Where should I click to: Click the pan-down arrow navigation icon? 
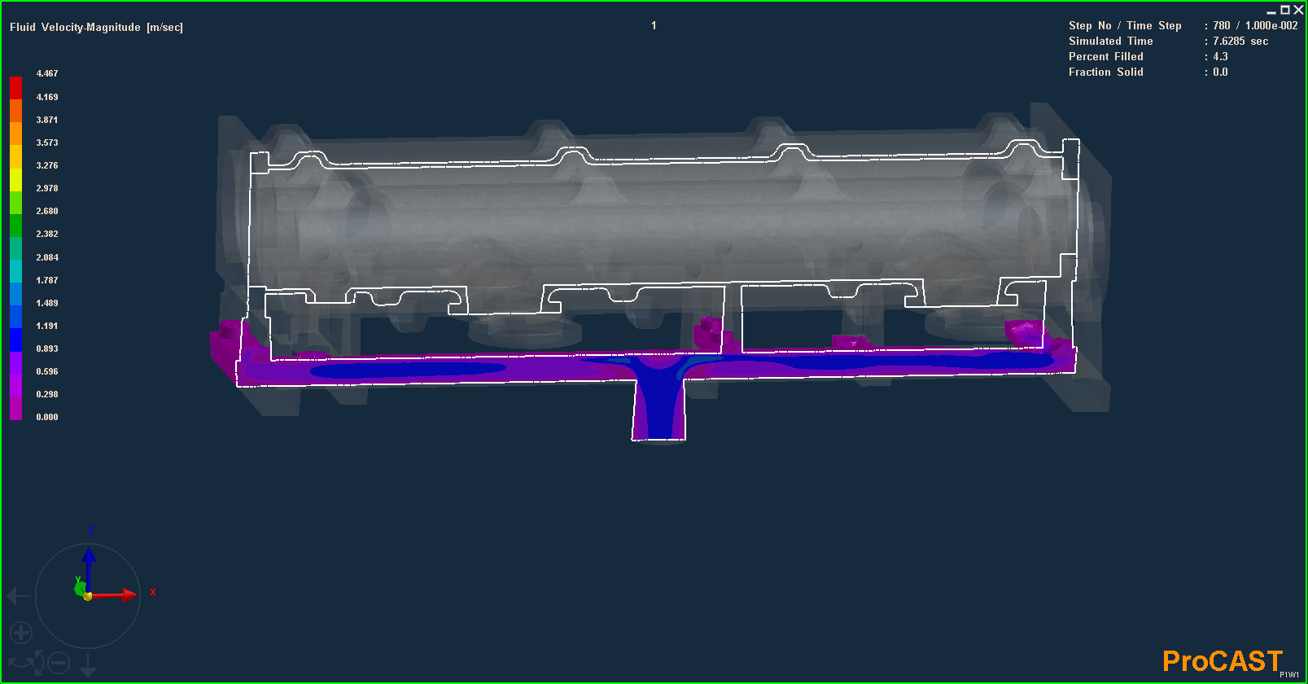point(88,667)
